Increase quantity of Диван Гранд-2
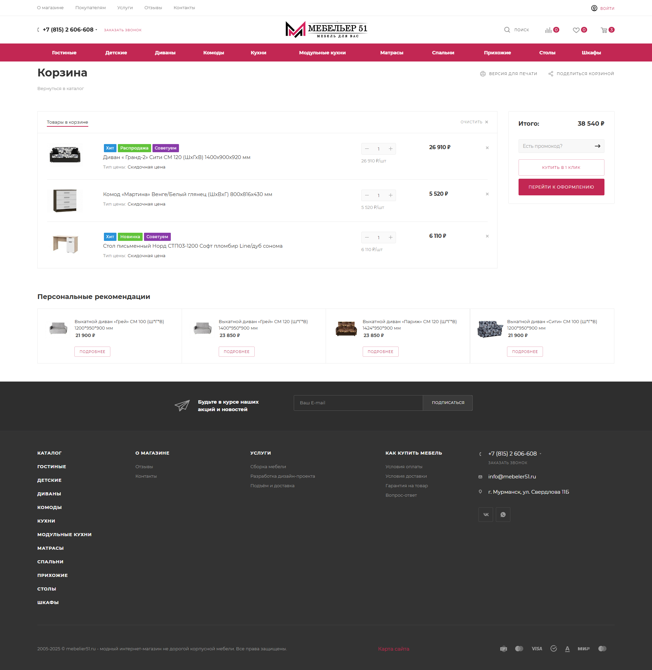This screenshot has height=670, width=652. point(391,149)
